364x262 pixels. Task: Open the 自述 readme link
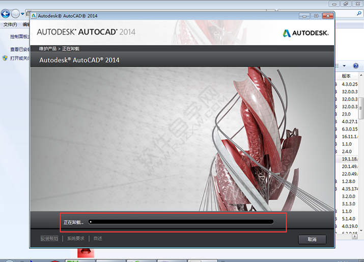pos(98,239)
